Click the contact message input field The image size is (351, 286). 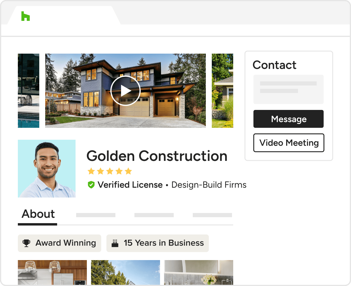click(288, 89)
